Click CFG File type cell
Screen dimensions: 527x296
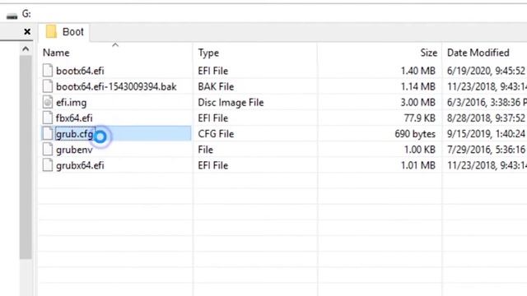[216, 134]
